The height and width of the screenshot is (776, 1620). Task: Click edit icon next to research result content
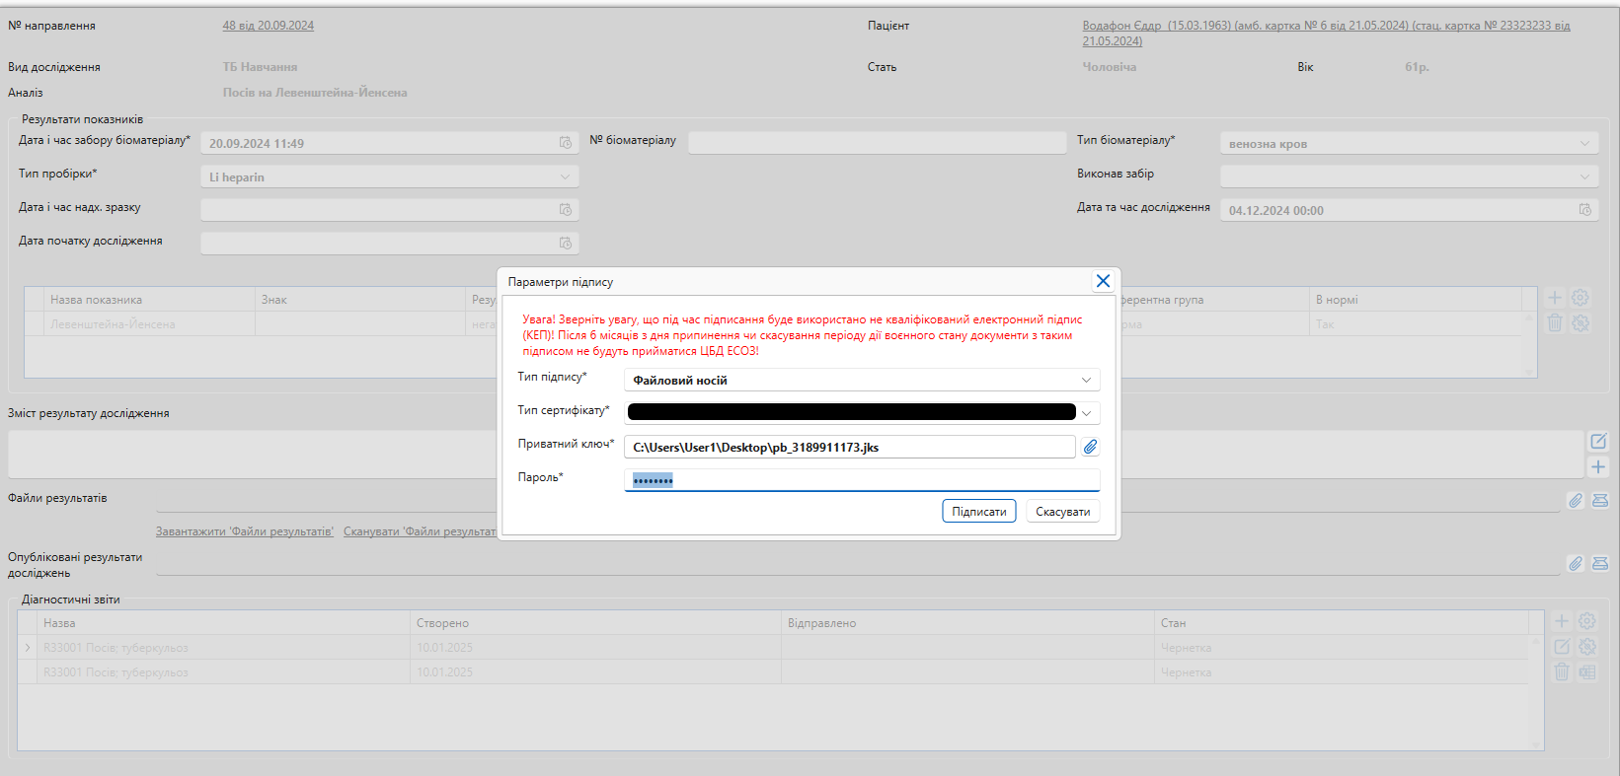[1598, 441]
